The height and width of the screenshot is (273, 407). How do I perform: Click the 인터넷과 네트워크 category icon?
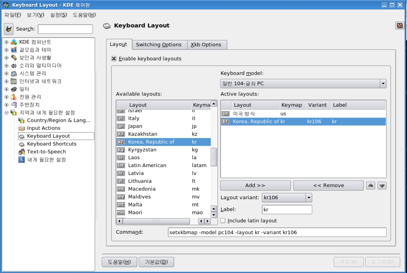click(14, 81)
